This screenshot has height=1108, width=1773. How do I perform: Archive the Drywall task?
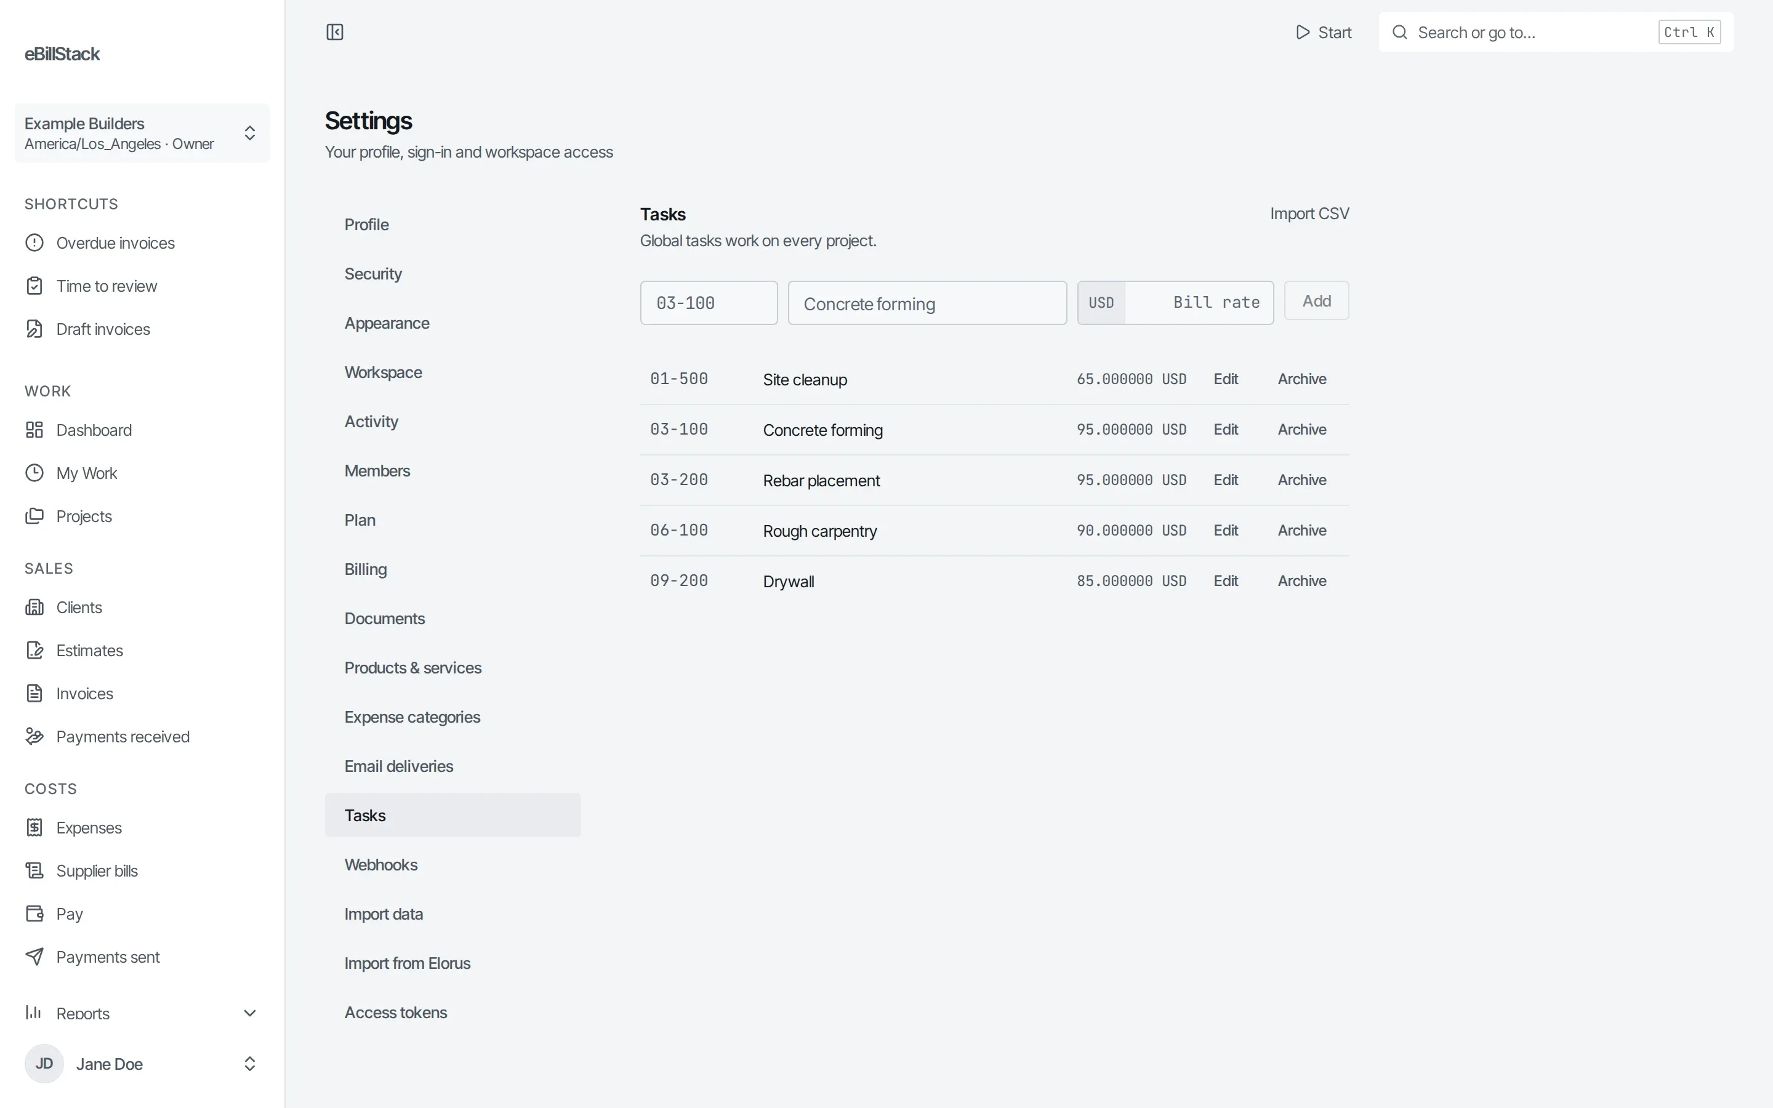click(1302, 581)
